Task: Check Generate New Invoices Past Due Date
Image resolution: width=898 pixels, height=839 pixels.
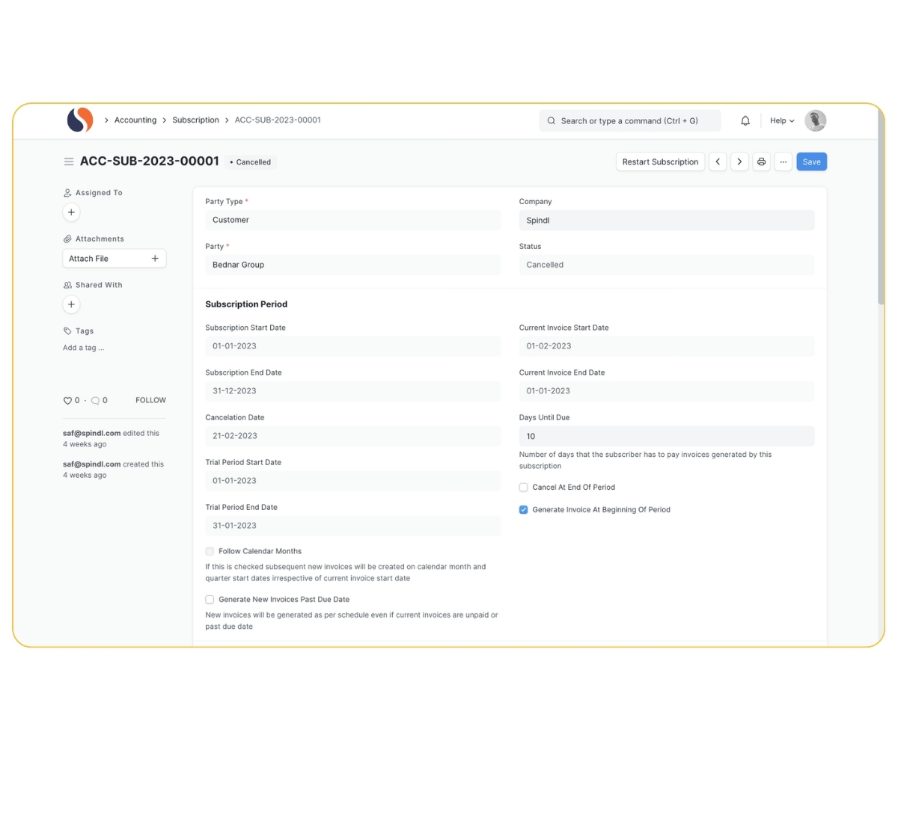Action: pyautogui.click(x=210, y=600)
